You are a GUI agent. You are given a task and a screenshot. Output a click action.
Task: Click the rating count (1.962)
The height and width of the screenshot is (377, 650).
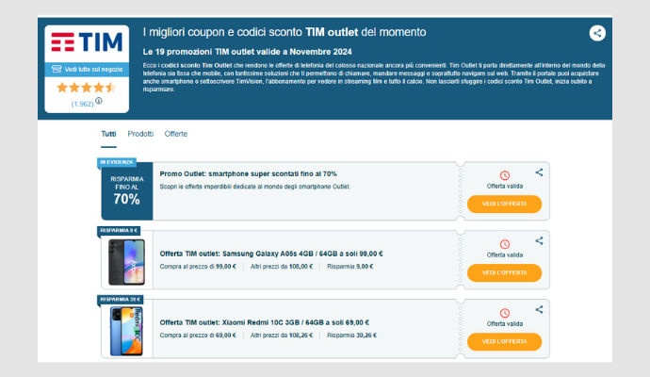83,104
